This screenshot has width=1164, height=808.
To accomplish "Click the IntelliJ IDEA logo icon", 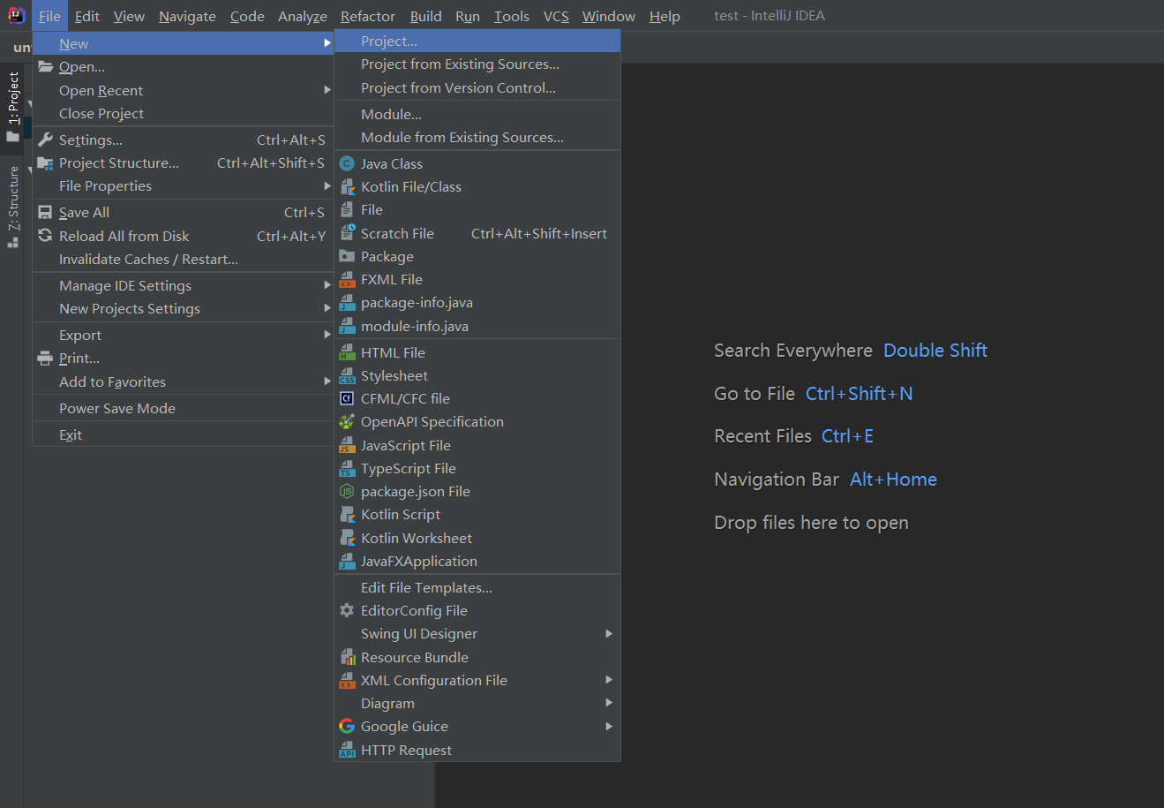I will pos(17,15).
